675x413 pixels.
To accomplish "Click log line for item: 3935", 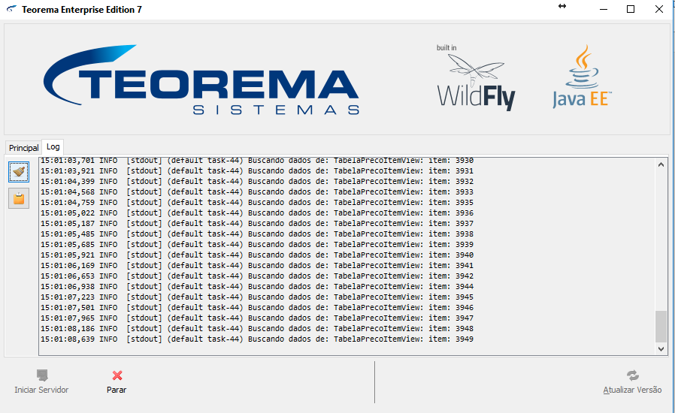I will 257,203.
